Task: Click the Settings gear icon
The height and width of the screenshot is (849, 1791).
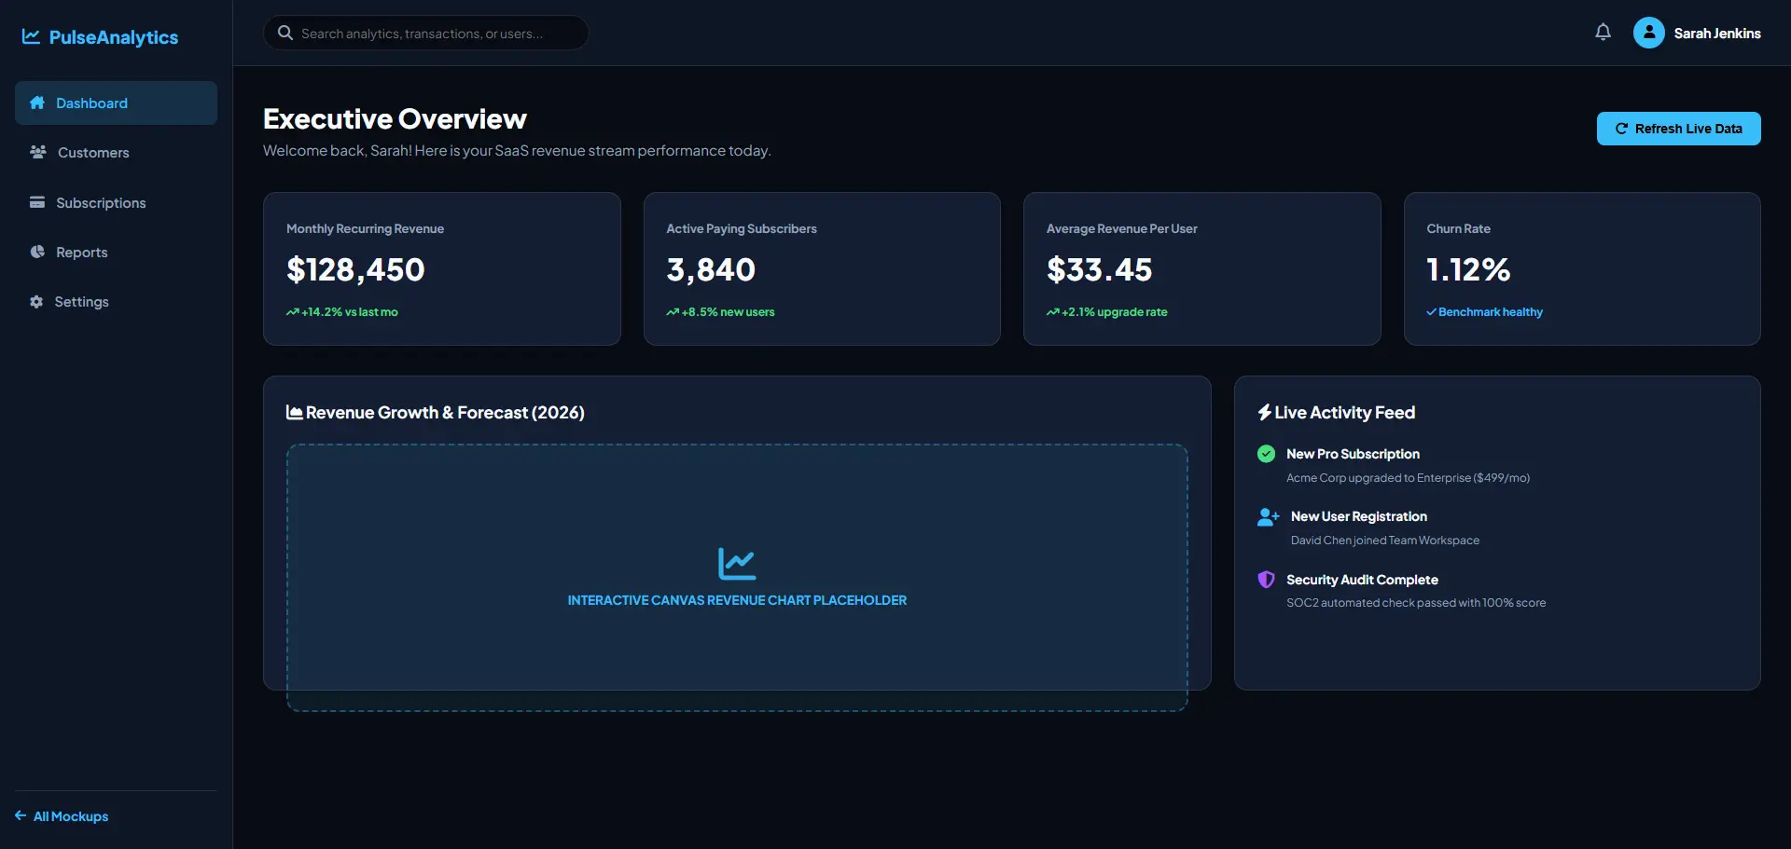Action: (36, 302)
